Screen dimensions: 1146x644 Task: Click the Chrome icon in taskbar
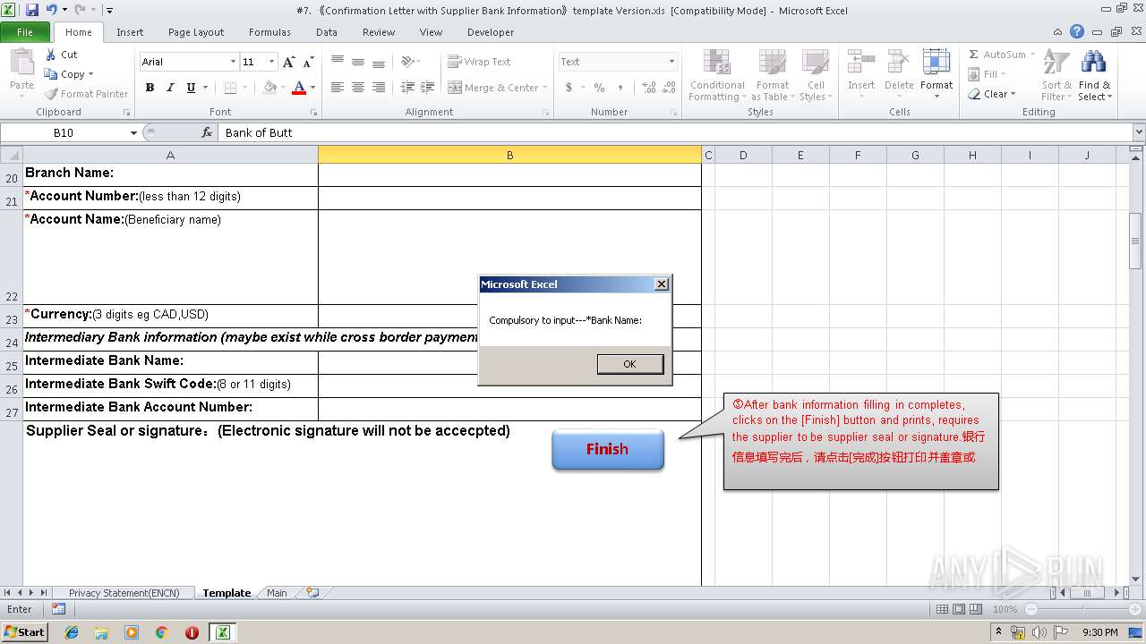161,632
